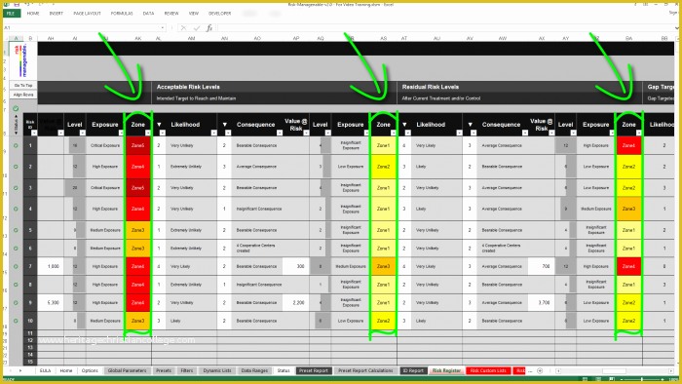Switch to the INSERT ribbon tab
This screenshot has width=682, height=384.
[x=57, y=14]
